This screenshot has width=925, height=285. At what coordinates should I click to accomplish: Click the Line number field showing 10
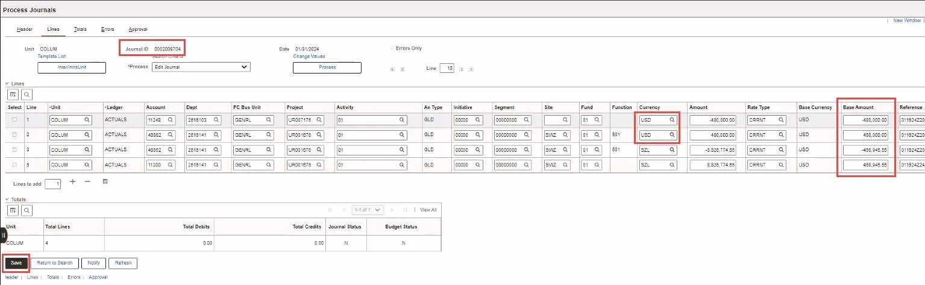pos(447,68)
